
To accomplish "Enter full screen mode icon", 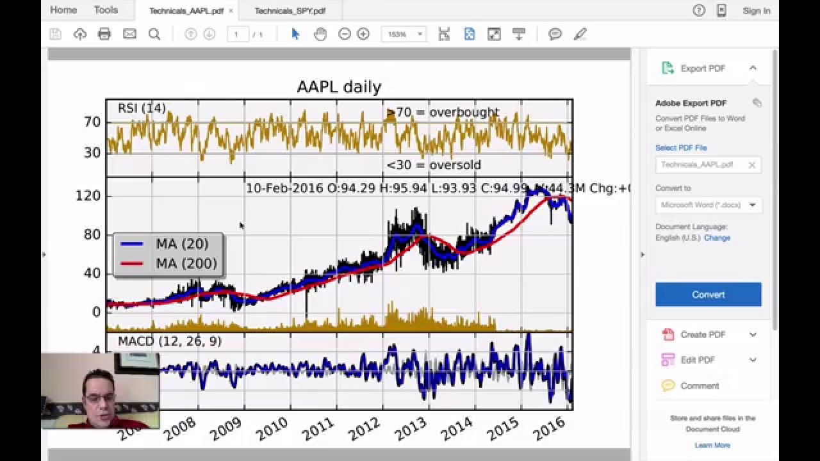I will pos(494,34).
